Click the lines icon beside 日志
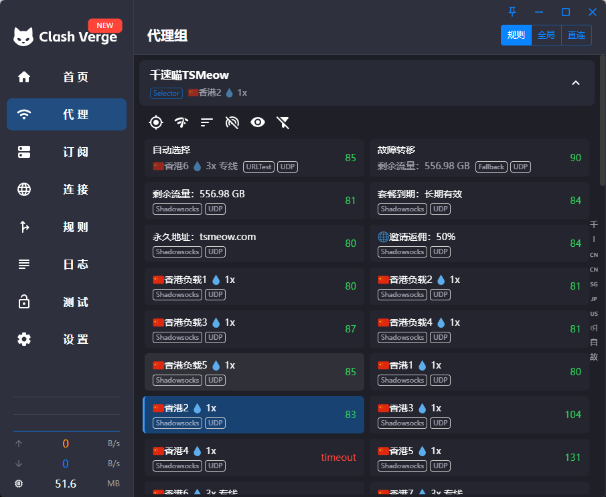 24,264
